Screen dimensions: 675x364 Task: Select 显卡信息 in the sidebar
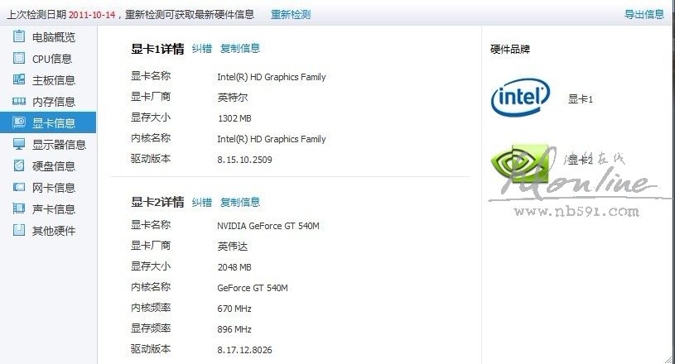click(x=54, y=123)
